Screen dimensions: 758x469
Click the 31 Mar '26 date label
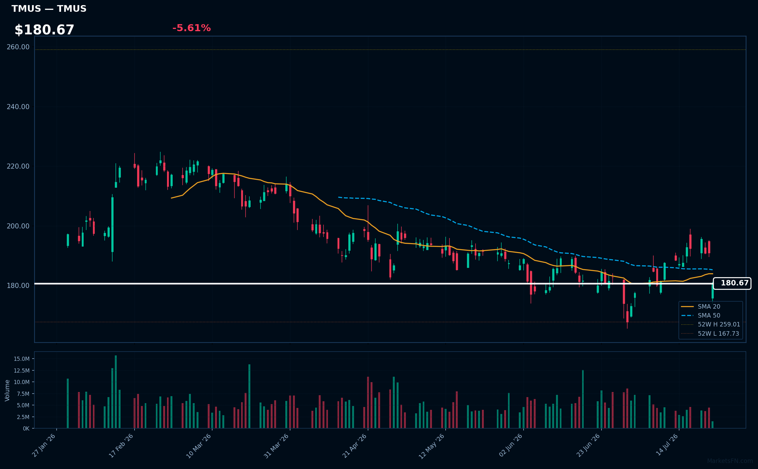(276, 446)
